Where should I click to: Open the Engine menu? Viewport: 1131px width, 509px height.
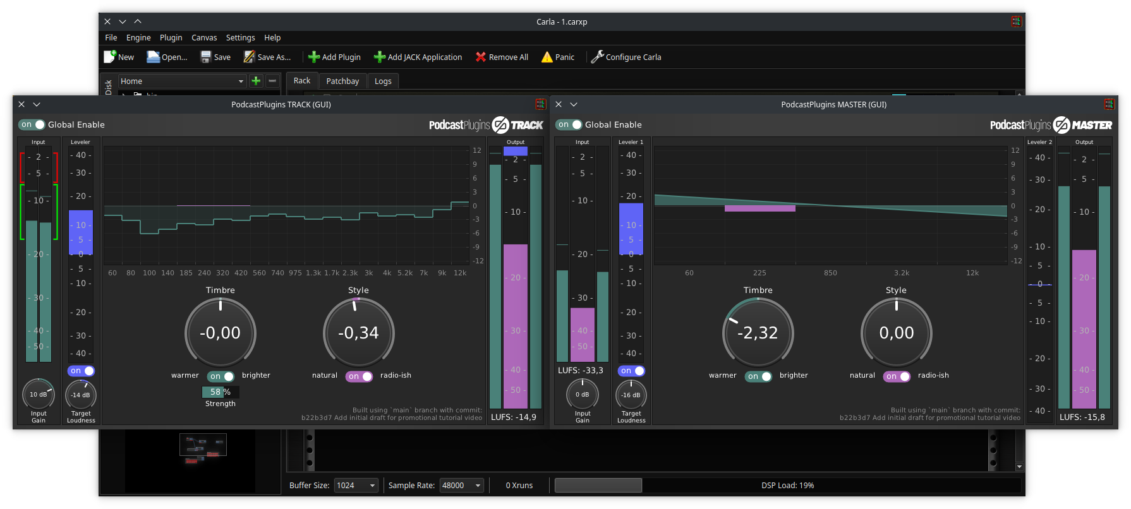[138, 38]
